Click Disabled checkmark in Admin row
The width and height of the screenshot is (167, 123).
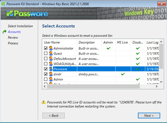(x=138, y=79)
